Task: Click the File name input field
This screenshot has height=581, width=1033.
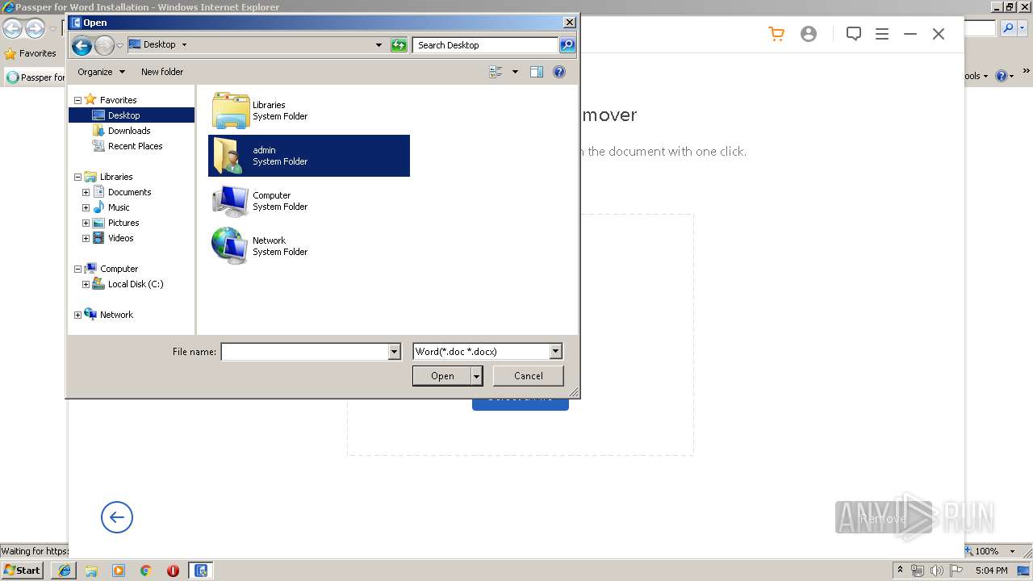Action: pyautogui.click(x=304, y=352)
